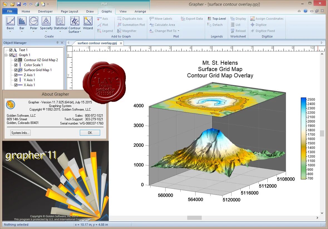The width and height of the screenshot is (328, 229).
Task: Pin the Object Manager panel
Action: click(57, 43)
